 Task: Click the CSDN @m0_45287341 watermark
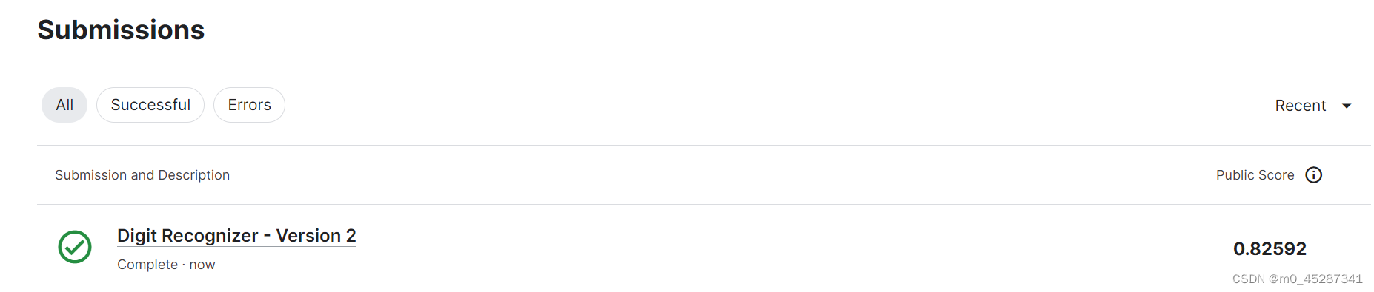click(x=1297, y=279)
